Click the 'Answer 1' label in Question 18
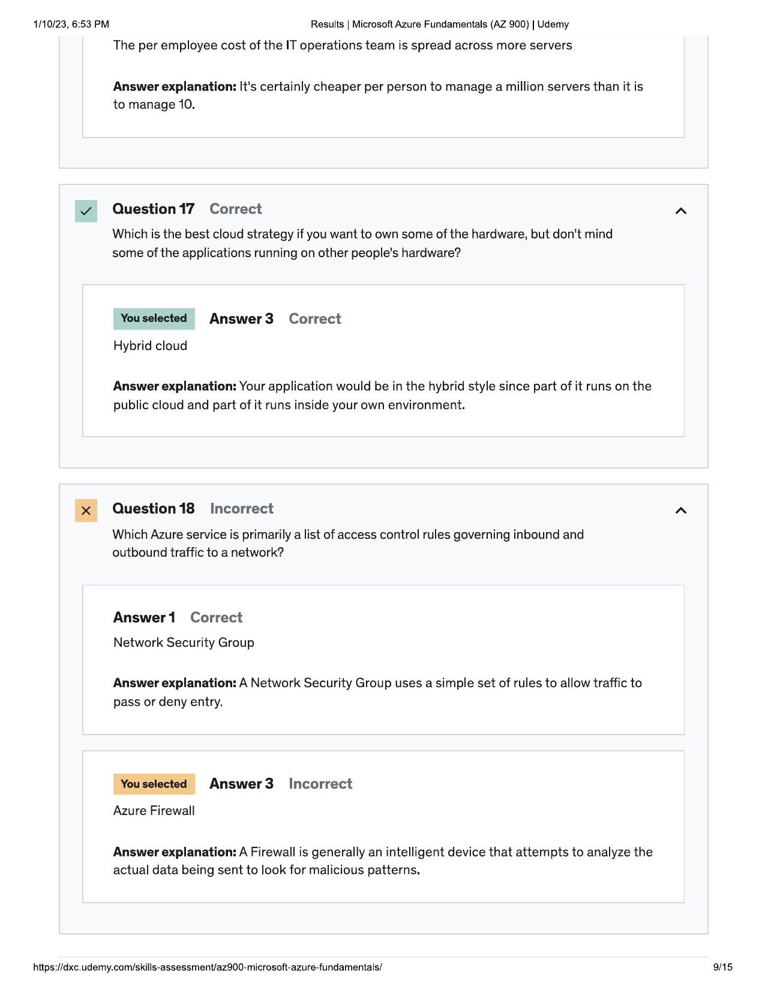The image size is (765, 991). click(144, 617)
